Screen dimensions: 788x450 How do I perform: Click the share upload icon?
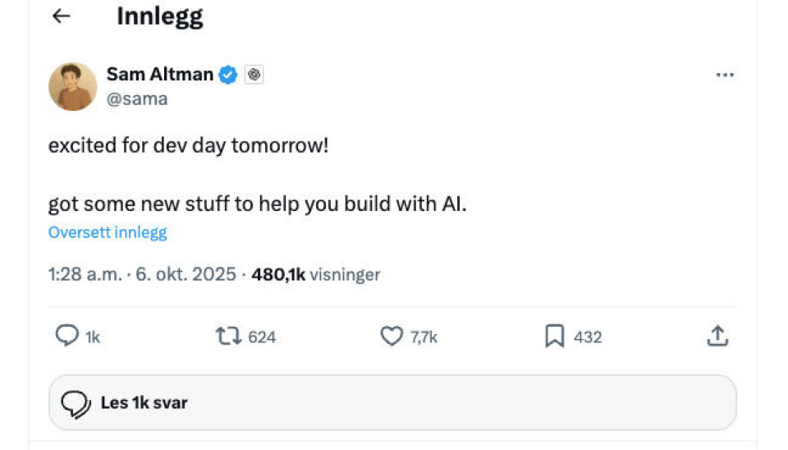[x=717, y=336]
